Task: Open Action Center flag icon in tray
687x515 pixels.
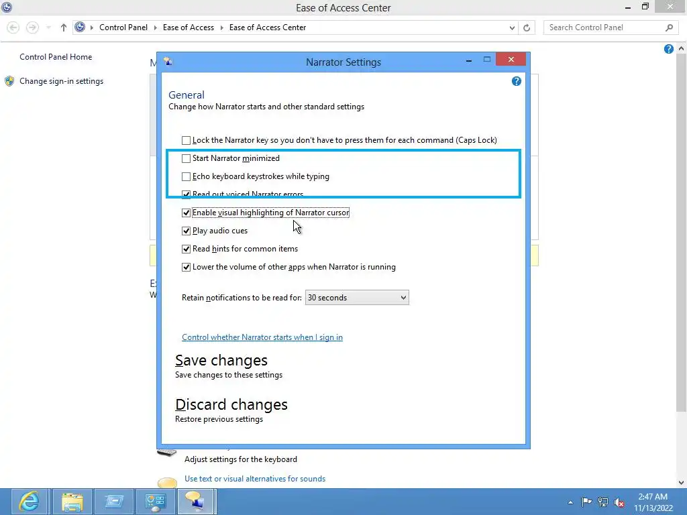Action: (x=586, y=502)
